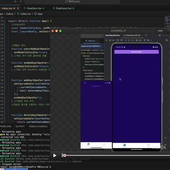
Task: Click the yellow minimize button of the video window
Action: pos(57,31)
